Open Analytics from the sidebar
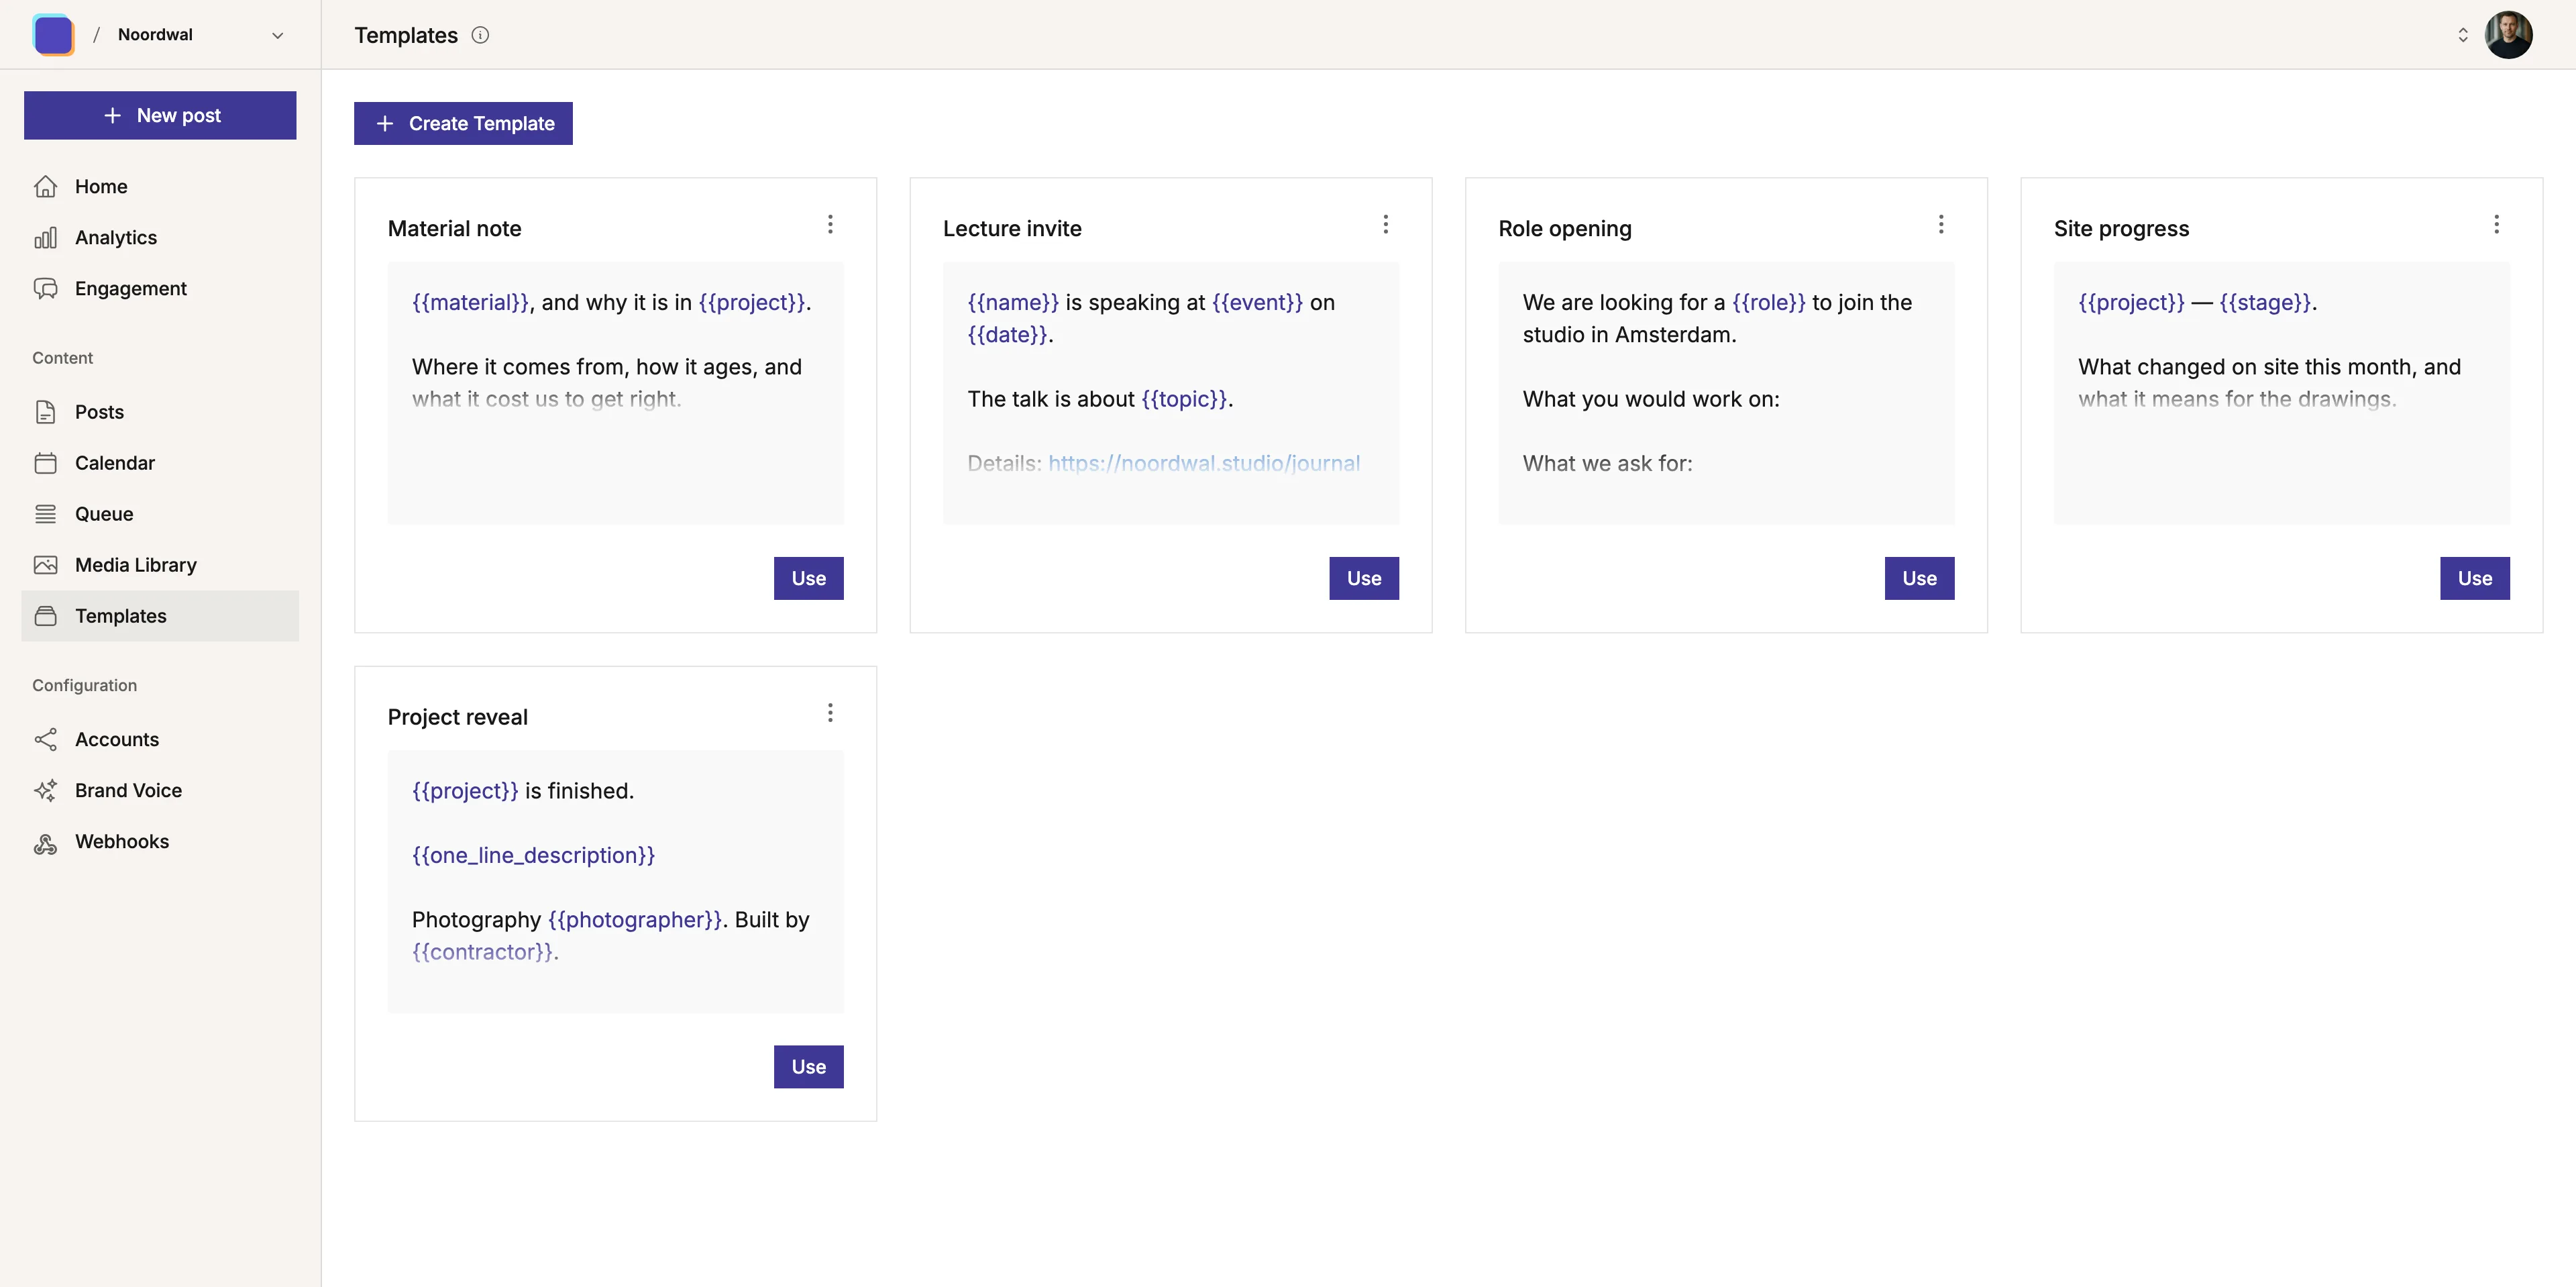The image size is (2576, 1287). click(x=160, y=237)
